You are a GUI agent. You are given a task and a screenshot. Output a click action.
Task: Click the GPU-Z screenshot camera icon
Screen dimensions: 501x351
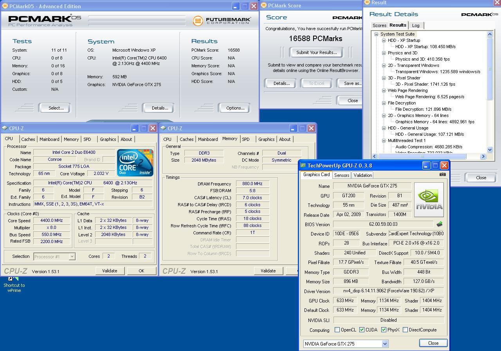pos(442,175)
